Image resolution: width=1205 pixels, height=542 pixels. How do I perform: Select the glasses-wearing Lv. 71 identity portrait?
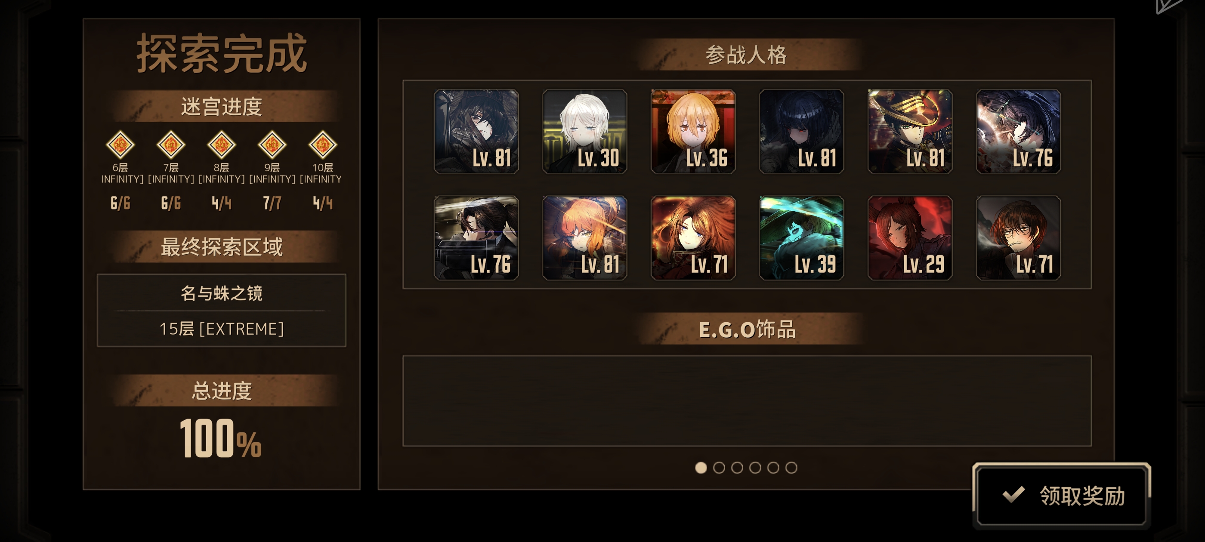pyautogui.click(x=1018, y=237)
